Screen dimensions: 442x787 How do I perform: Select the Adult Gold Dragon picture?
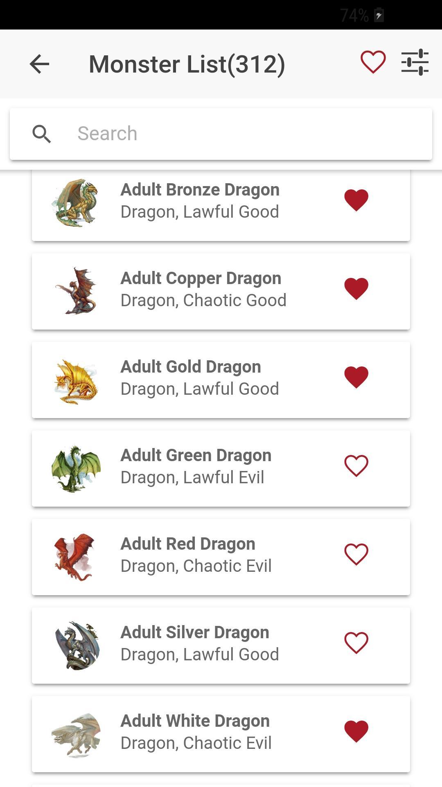click(76, 381)
